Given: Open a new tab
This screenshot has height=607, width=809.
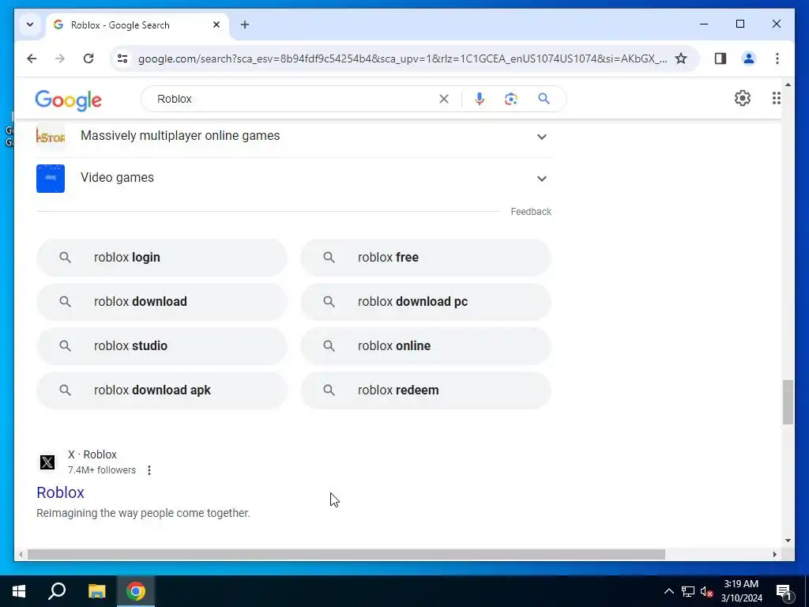Looking at the screenshot, I should click(x=245, y=25).
